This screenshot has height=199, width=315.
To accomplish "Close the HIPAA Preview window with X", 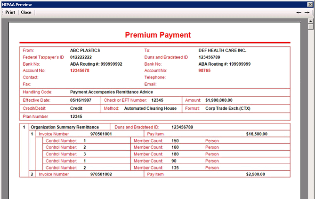I will point(310,4).
